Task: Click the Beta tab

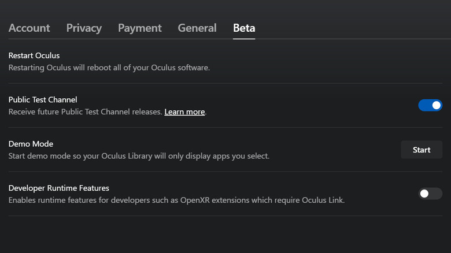Action: pos(244,28)
